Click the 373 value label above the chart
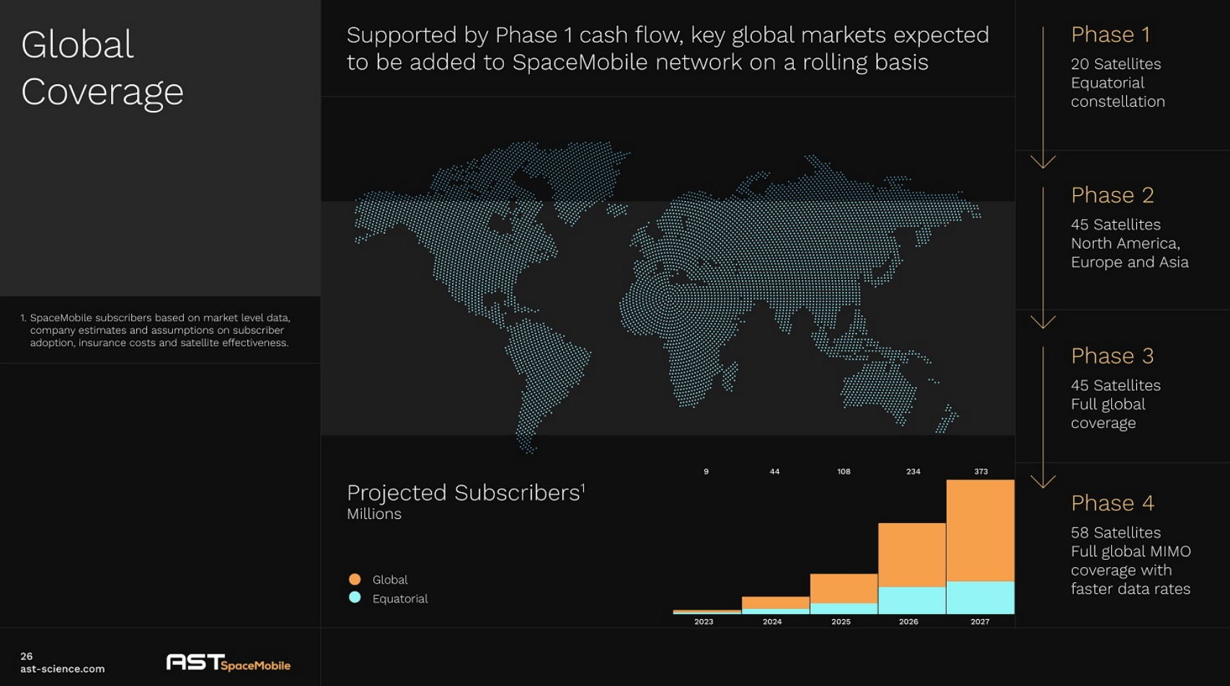1230x686 pixels. (x=981, y=472)
